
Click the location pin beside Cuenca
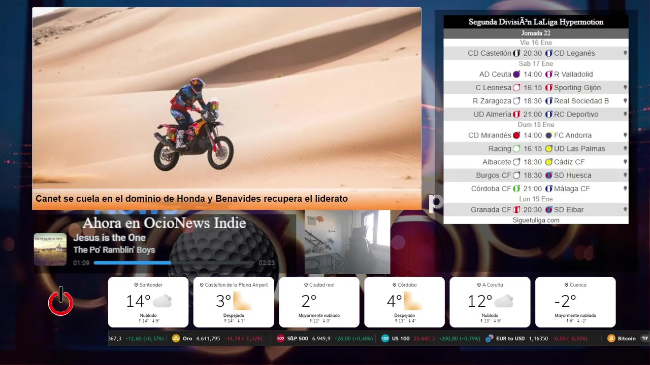tap(566, 285)
